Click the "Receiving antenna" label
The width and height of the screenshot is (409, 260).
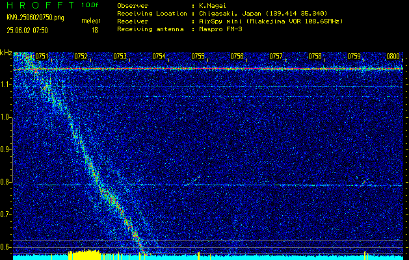(x=150, y=29)
